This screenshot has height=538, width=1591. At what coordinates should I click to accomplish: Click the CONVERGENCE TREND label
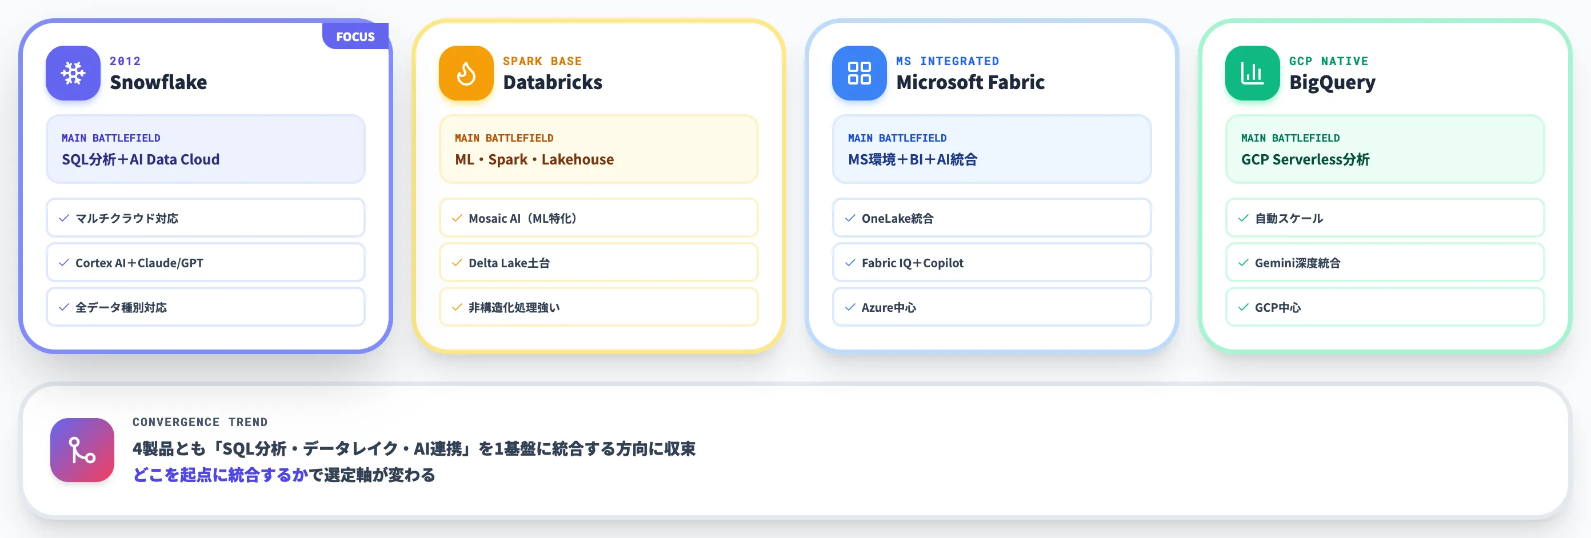pos(200,422)
